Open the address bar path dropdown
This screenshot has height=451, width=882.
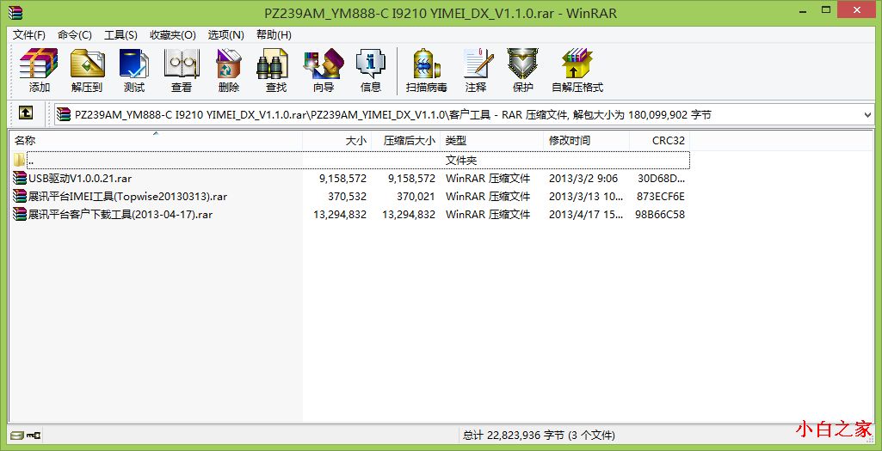pyautogui.click(x=867, y=115)
